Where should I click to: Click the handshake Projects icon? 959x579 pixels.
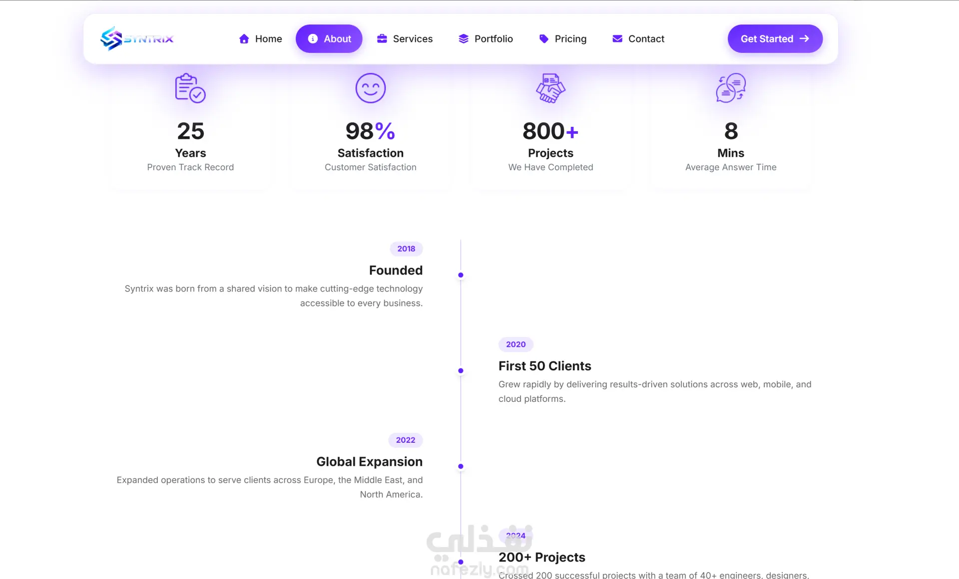(x=550, y=88)
